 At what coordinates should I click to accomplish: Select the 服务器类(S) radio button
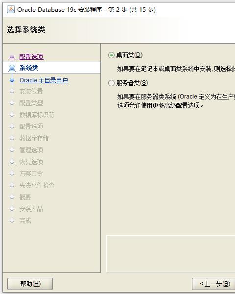tap(111, 83)
